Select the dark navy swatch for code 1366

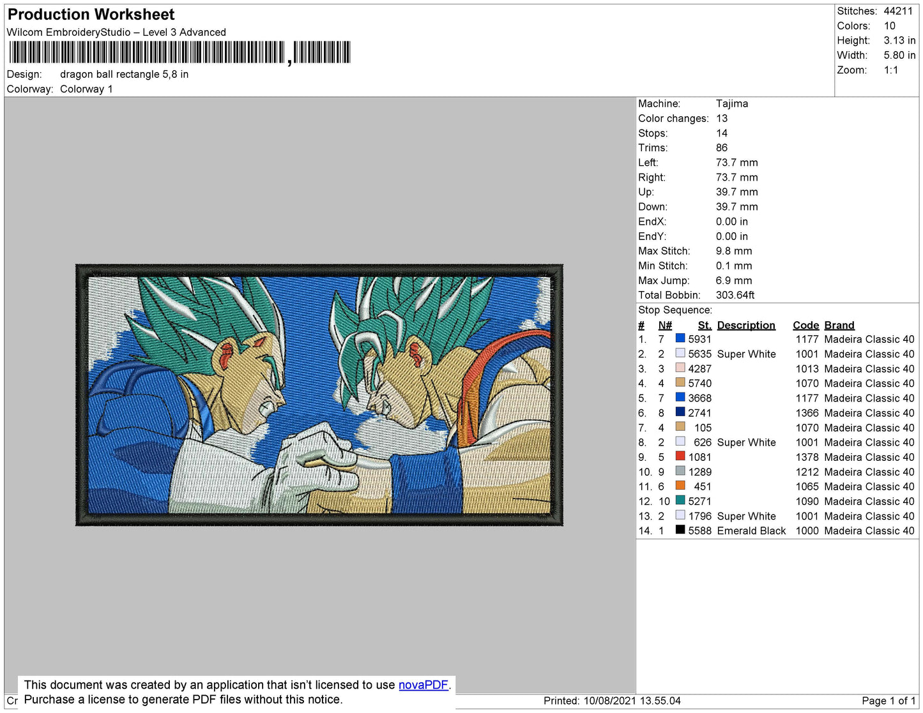(x=680, y=412)
